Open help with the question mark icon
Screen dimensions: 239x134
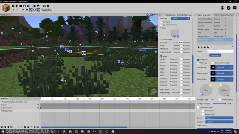pyautogui.click(x=228, y=8)
